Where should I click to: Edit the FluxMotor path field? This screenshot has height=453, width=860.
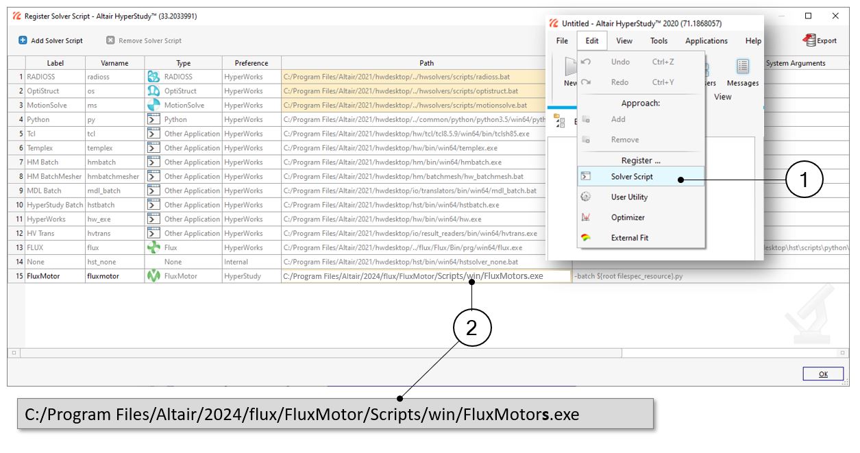click(426, 276)
